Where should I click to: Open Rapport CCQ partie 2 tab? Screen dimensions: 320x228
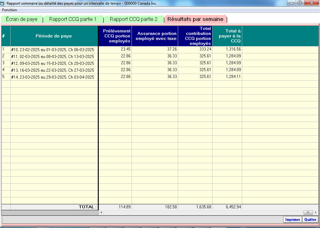pyautogui.click(x=133, y=19)
